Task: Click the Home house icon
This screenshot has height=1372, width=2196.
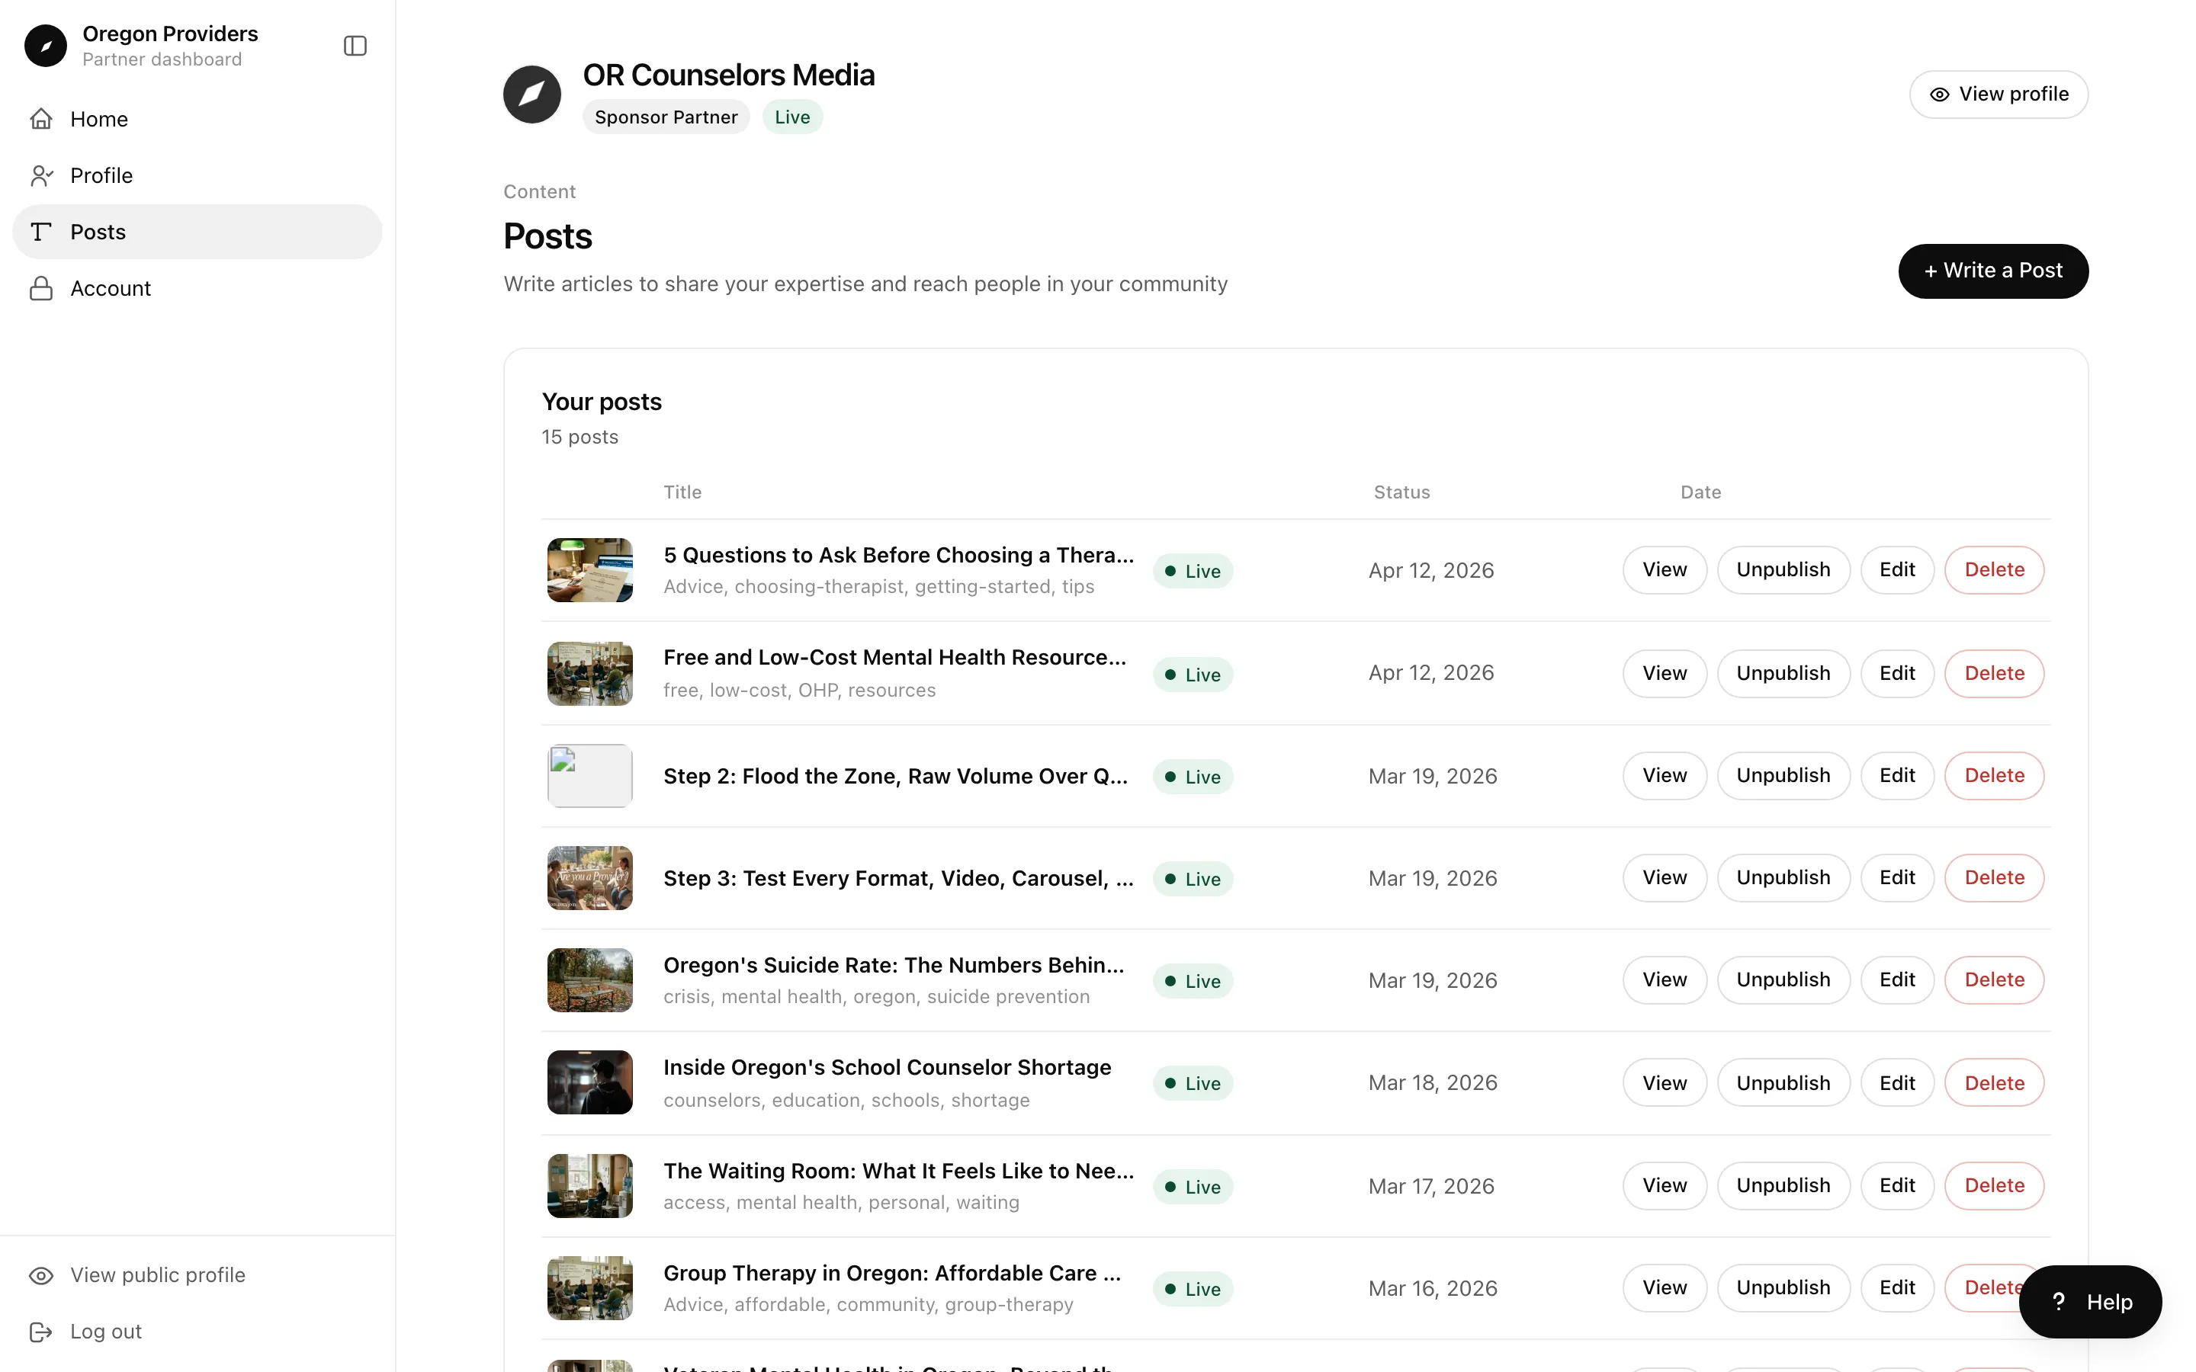Action: pyautogui.click(x=41, y=119)
